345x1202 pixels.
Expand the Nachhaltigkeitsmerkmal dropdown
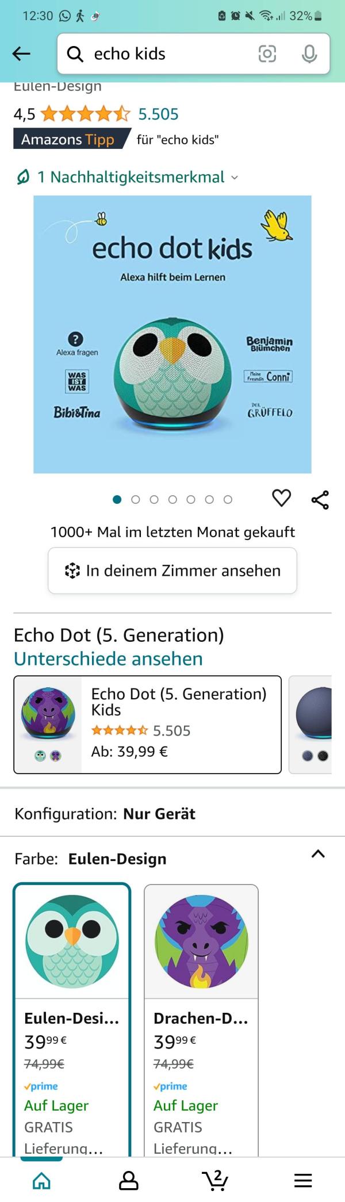(x=127, y=177)
